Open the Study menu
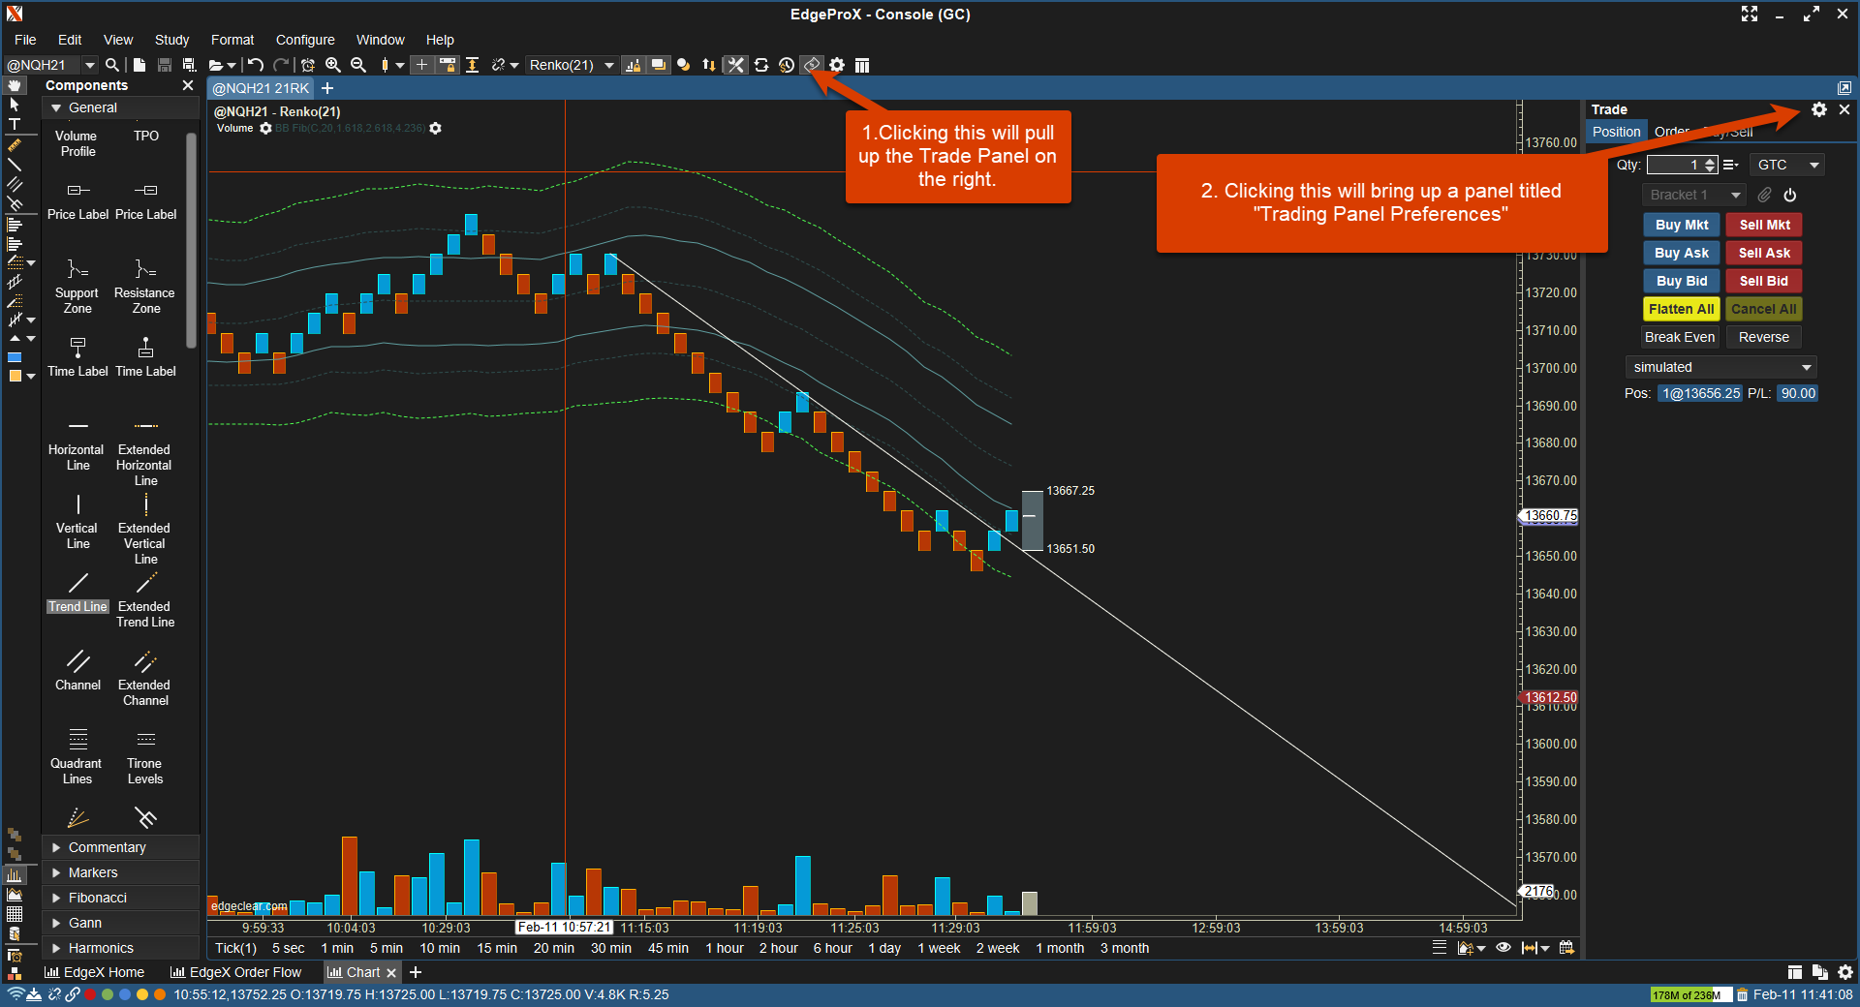 pyautogui.click(x=171, y=40)
